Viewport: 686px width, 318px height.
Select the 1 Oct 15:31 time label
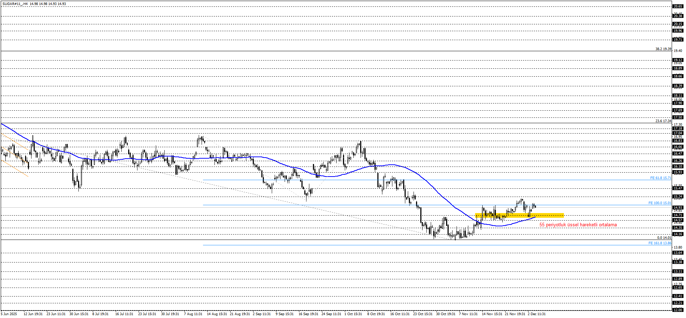tap(353, 314)
